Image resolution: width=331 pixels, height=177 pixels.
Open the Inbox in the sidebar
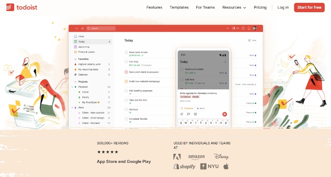coord(92,37)
